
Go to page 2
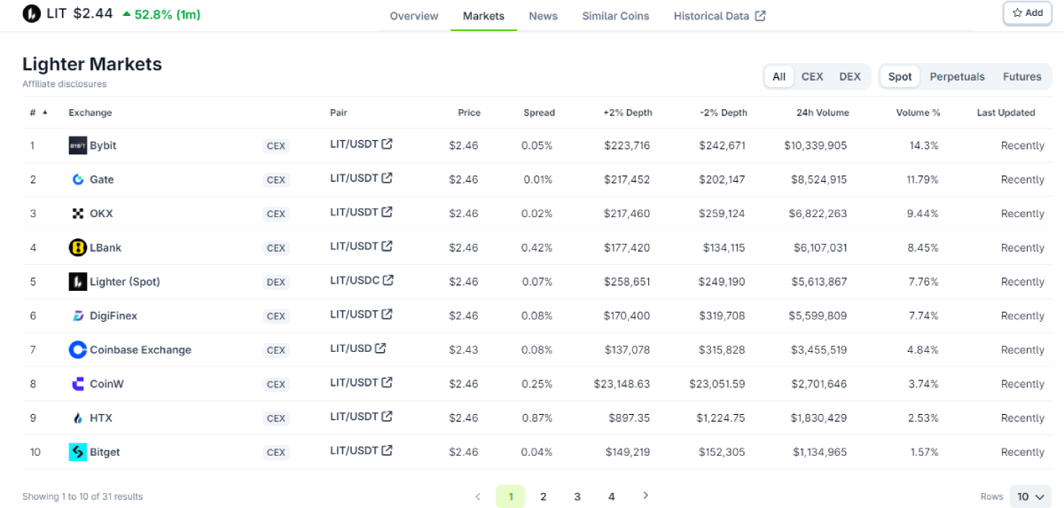tap(544, 496)
